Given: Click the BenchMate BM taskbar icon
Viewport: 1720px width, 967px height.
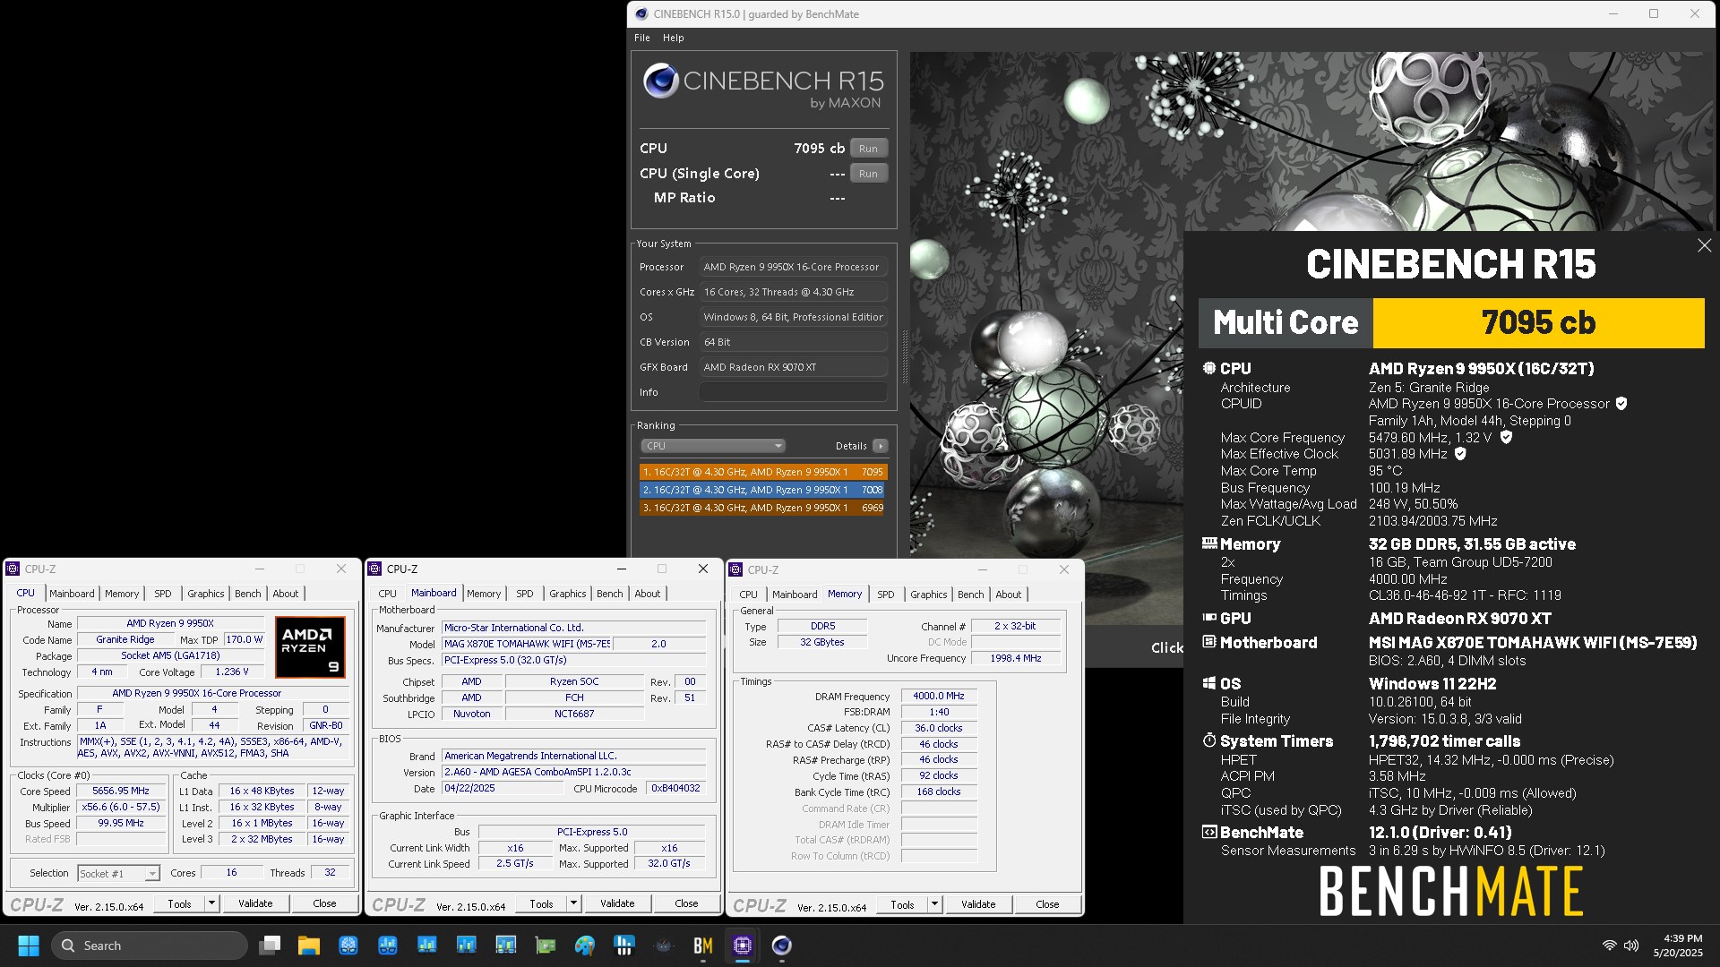Looking at the screenshot, I should (703, 946).
